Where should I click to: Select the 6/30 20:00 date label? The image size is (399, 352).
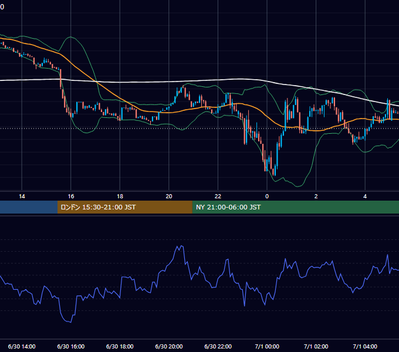coord(169,346)
